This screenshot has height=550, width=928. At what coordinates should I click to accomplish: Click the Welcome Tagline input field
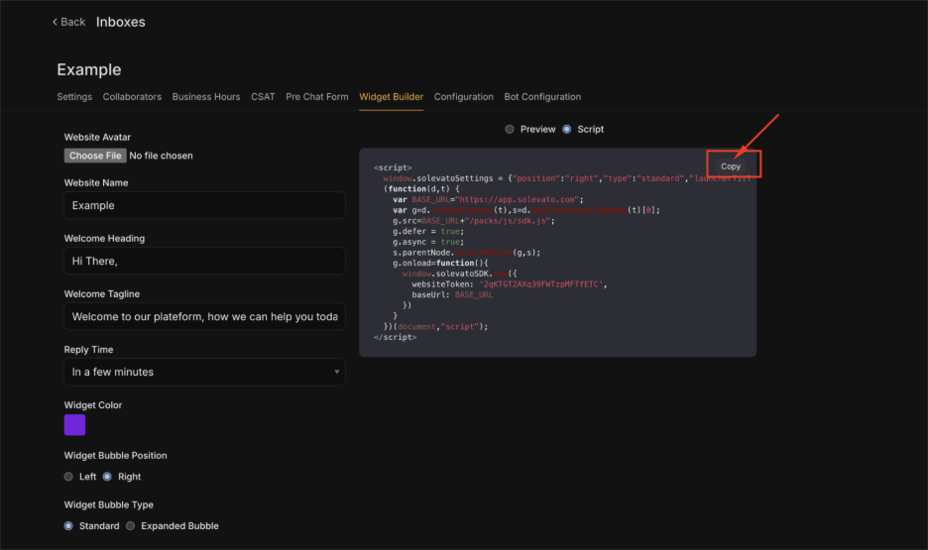point(204,316)
